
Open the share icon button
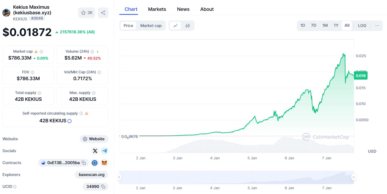pyautogui.click(x=103, y=13)
